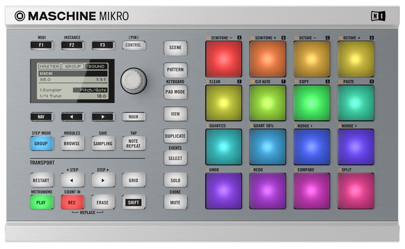
Task: Select the VIEW button
Action: click(175, 114)
